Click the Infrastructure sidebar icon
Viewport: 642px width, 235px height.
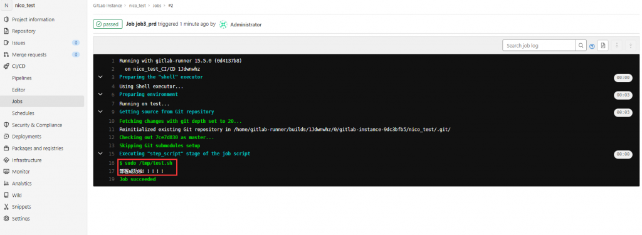tap(6, 160)
